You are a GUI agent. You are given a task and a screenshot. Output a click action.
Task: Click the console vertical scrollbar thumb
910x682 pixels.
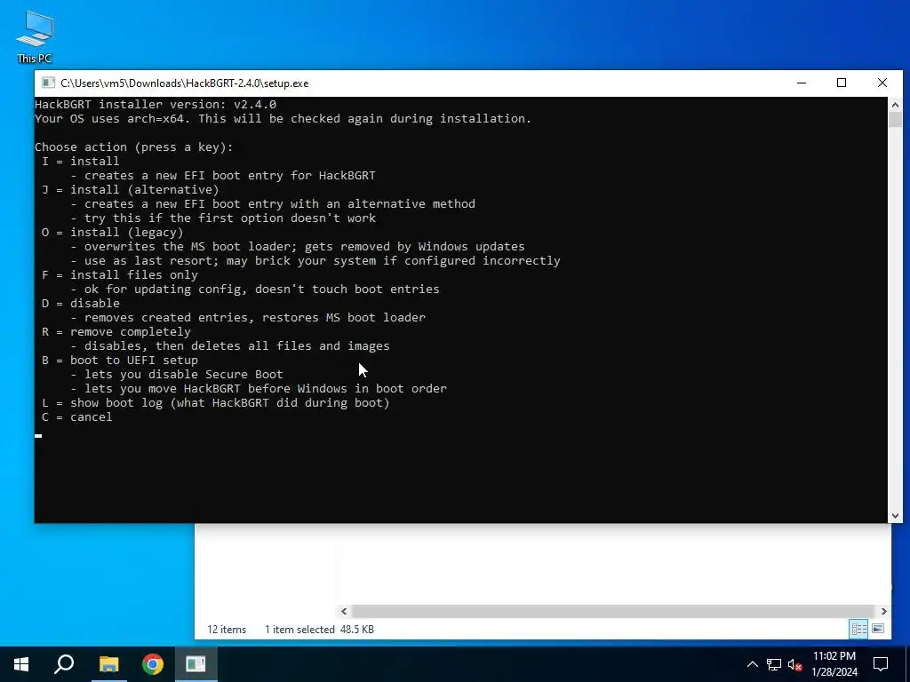point(895,120)
